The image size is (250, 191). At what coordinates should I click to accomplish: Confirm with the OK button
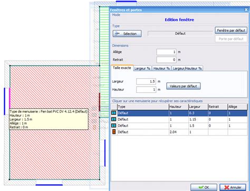click(x=204, y=187)
